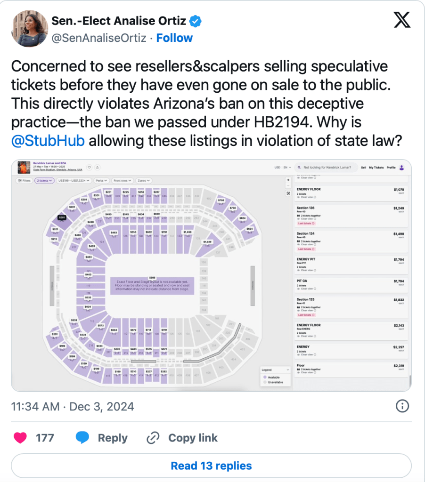This screenshot has width=425, height=482.
Task: Click the StubHub profile avatar icon
Action: pos(401,168)
